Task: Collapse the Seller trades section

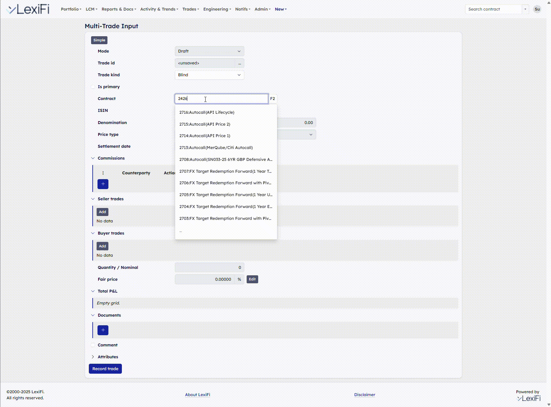Action: click(x=93, y=199)
